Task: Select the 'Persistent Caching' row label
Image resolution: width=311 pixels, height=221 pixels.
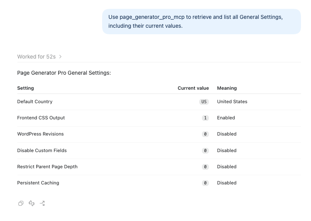Action: 38,183
